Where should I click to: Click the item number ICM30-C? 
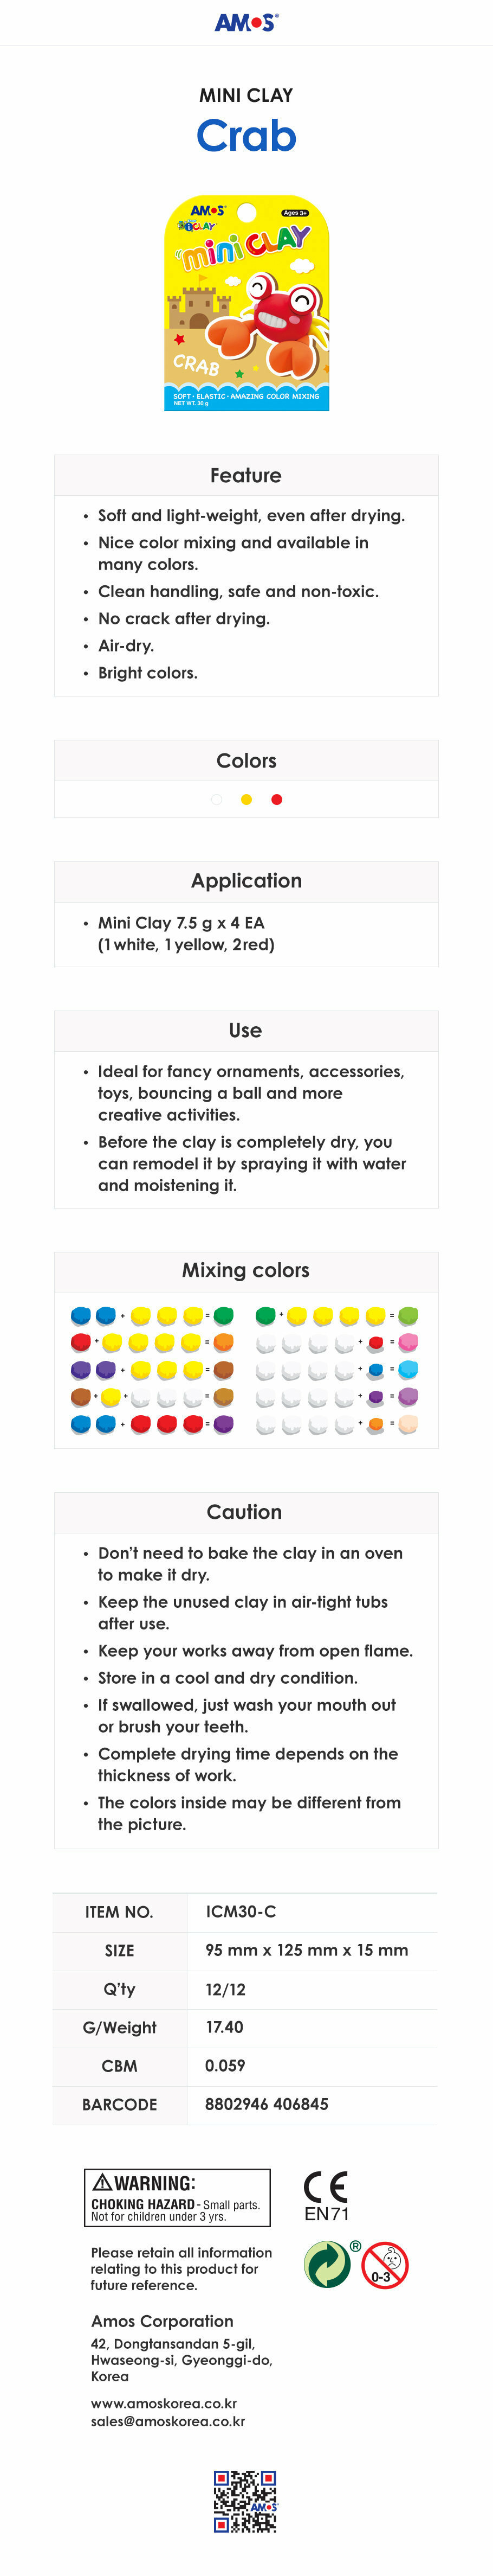pyautogui.click(x=241, y=1911)
